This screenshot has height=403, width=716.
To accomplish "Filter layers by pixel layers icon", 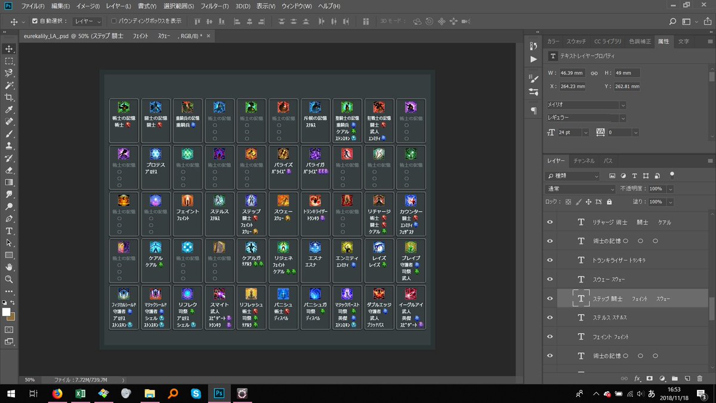I will (x=612, y=176).
